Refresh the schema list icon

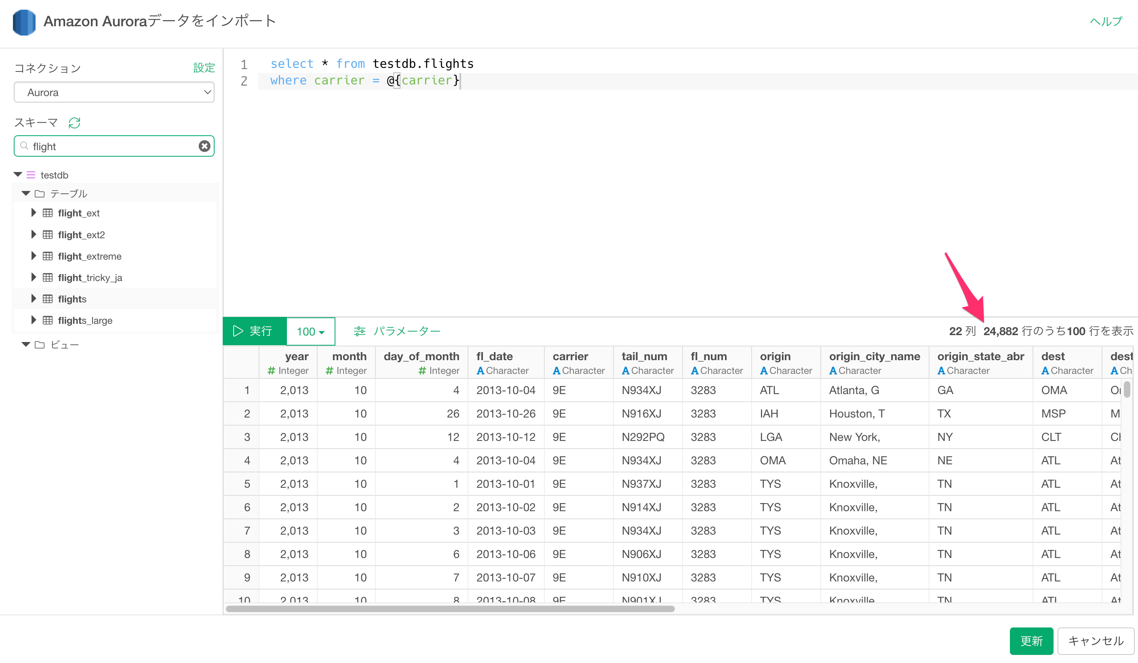tap(74, 123)
